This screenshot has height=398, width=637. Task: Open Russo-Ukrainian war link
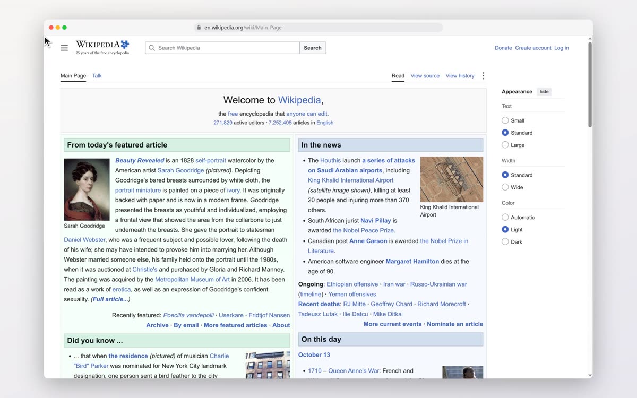pyautogui.click(x=438, y=284)
